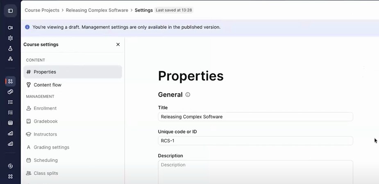Open the bar chart icon below table icon
379x184 pixels.
[x=10, y=133]
